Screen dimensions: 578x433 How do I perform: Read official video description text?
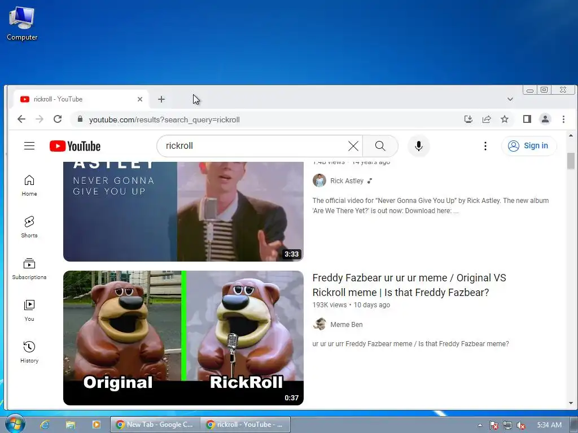pyautogui.click(x=431, y=205)
